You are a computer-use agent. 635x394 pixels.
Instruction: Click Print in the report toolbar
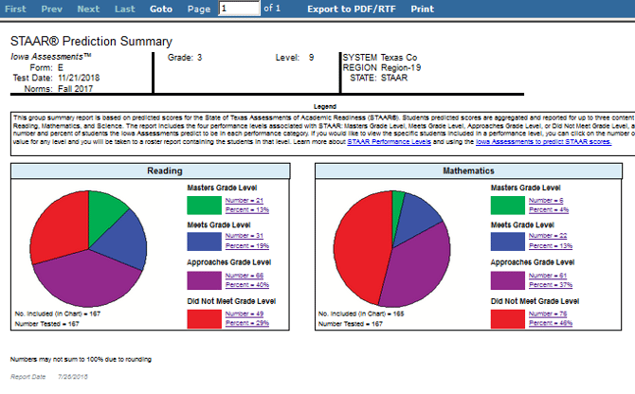click(422, 9)
